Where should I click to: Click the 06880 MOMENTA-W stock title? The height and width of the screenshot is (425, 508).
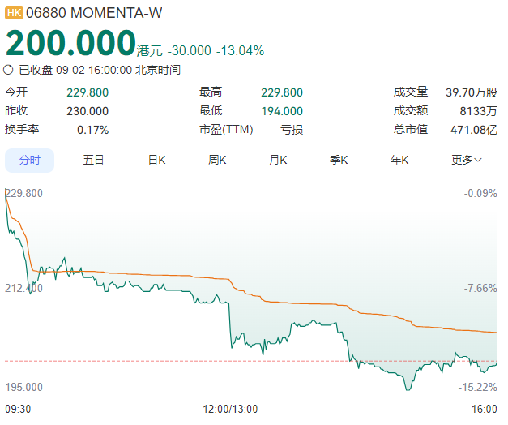tap(94, 13)
